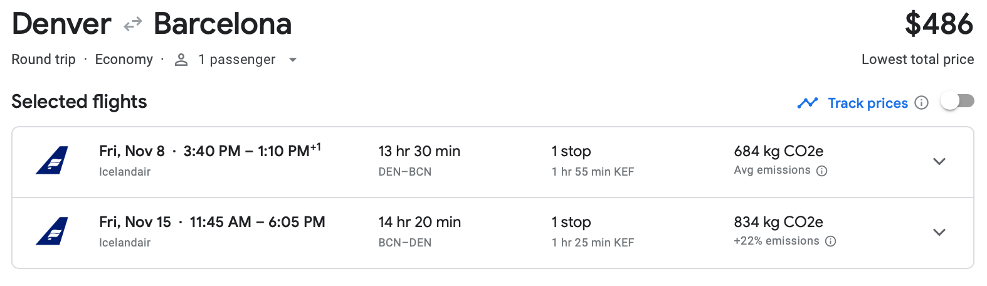Click the passenger person icon
The width and height of the screenshot is (987, 286).
181,60
